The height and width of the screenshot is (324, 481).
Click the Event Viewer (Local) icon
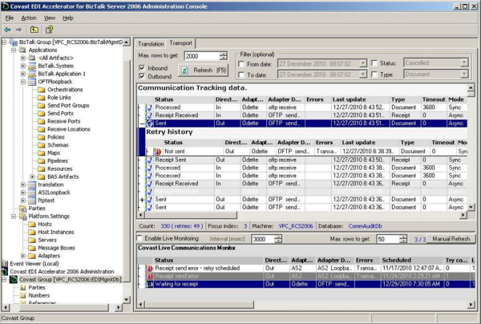(5, 264)
